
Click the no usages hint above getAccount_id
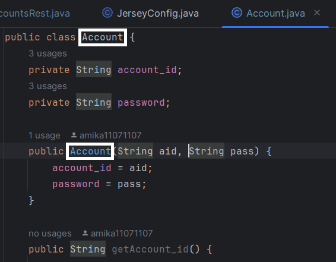pos(50,233)
